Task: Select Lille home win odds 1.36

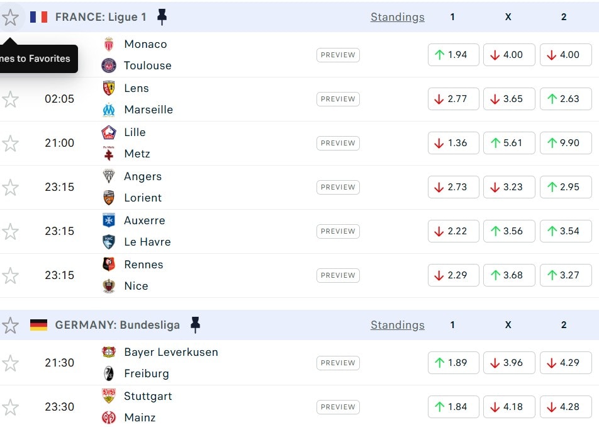Action: pos(453,143)
